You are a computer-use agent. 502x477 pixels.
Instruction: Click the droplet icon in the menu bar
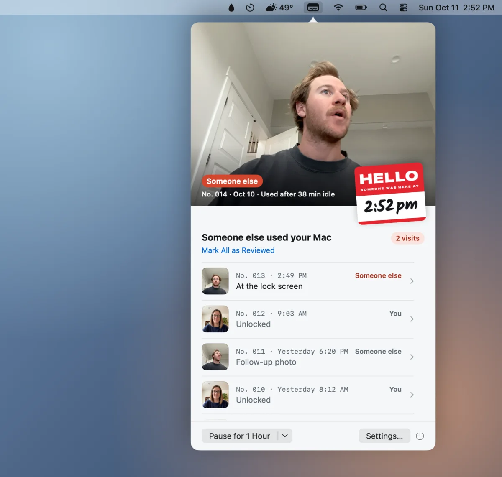point(231,8)
